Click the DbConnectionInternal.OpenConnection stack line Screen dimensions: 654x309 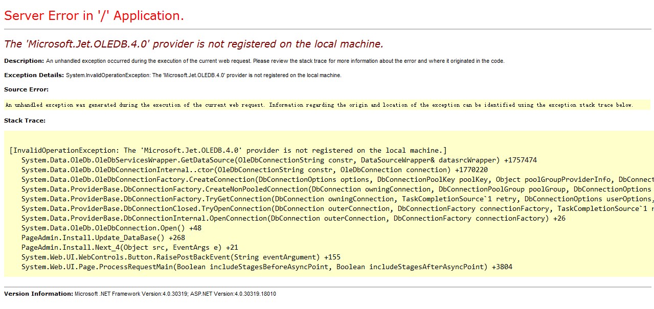click(293, 218)
